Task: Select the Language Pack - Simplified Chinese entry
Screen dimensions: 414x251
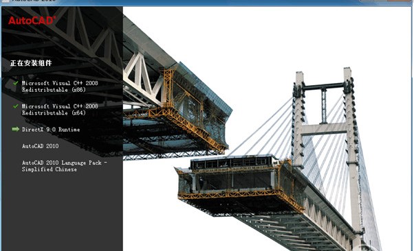Action: click(65, 166)
